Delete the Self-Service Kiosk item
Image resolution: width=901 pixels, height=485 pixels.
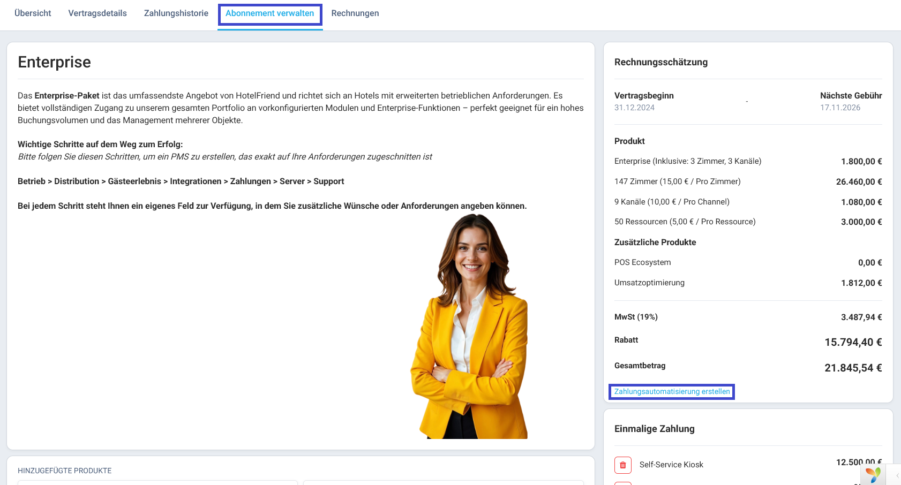(x=623, y=465)
